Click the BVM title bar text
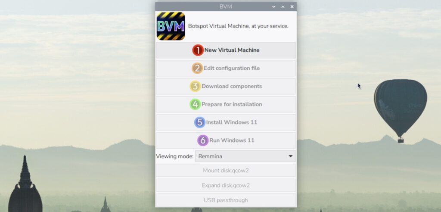 (x=226, y=6)
